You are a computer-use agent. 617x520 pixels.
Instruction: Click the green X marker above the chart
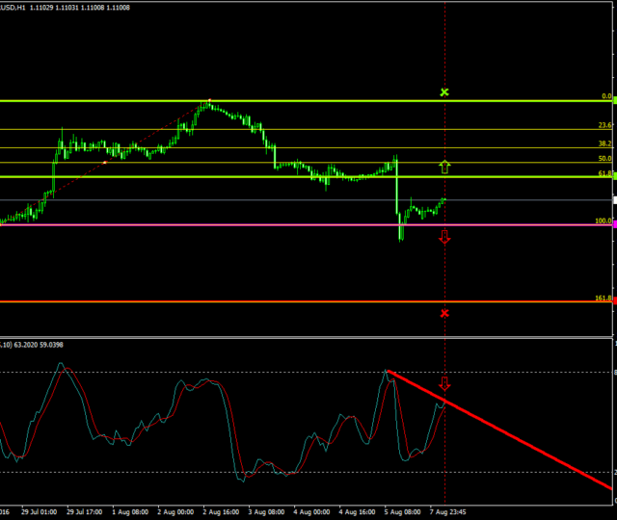tap(444, 92)
